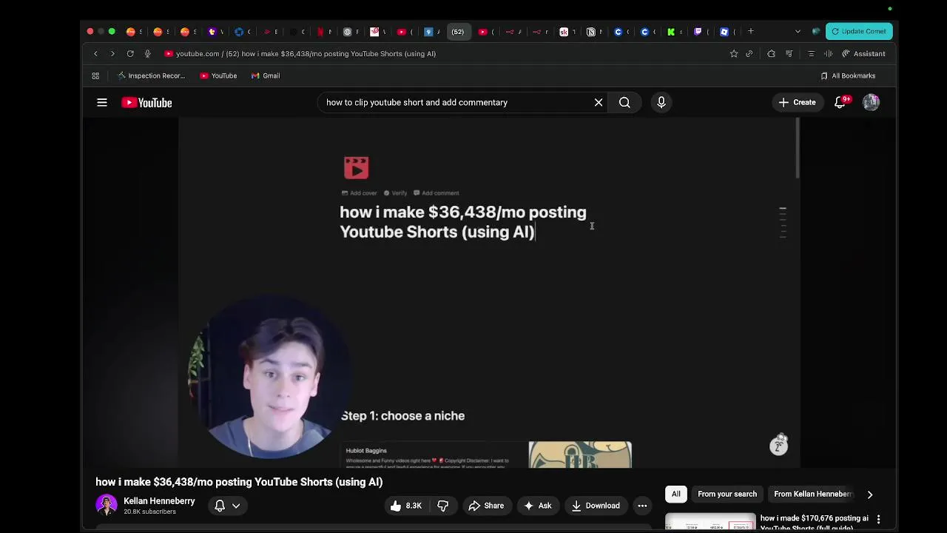Open the Inspection Recor... bookmark
The image size is (947, 533).
click(151, 76)
